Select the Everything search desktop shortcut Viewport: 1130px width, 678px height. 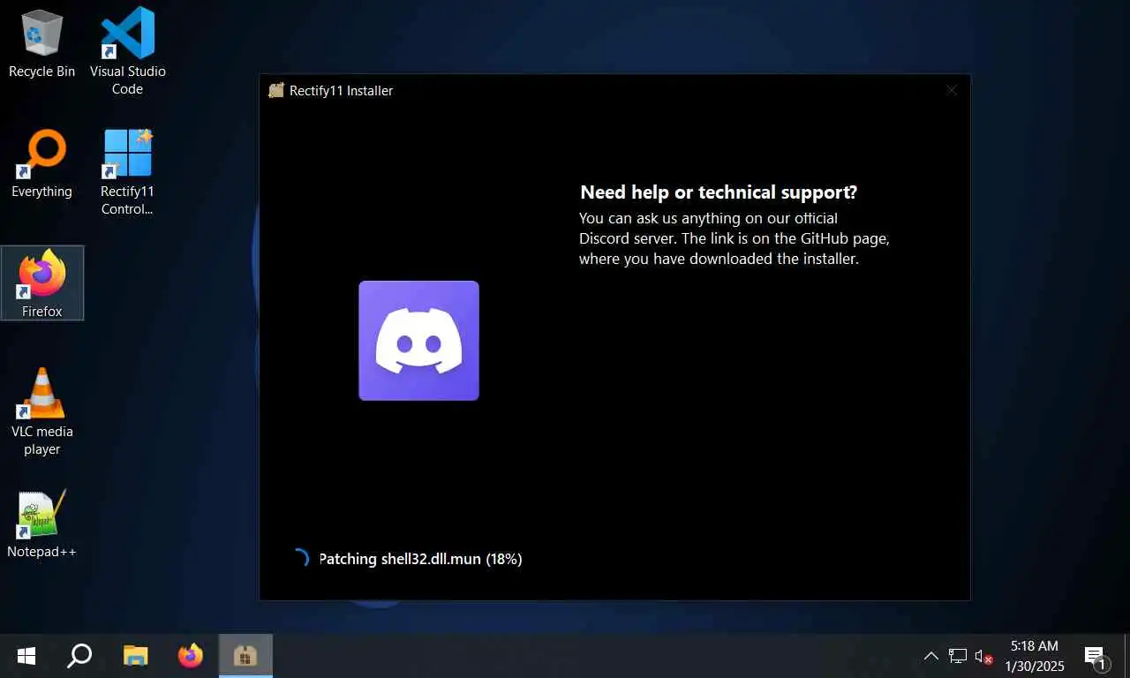click(x=41, y=164)
